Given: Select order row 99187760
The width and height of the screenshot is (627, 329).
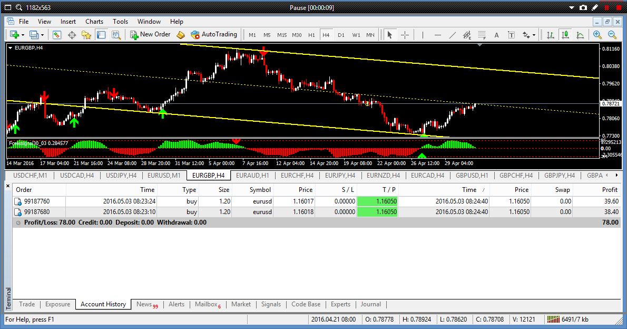Looking at the screenshot, I should pyautogui.click(x=317, y=201).
